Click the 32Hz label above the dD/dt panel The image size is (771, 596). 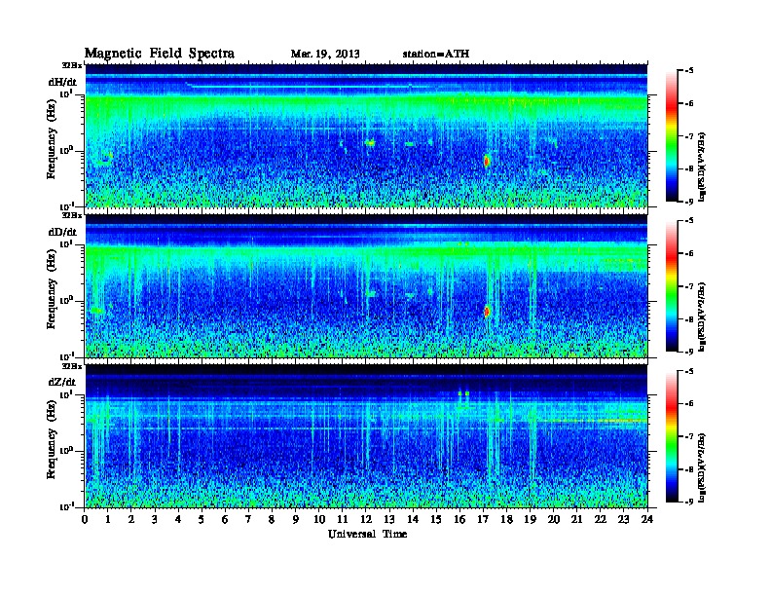click(72, 215)
